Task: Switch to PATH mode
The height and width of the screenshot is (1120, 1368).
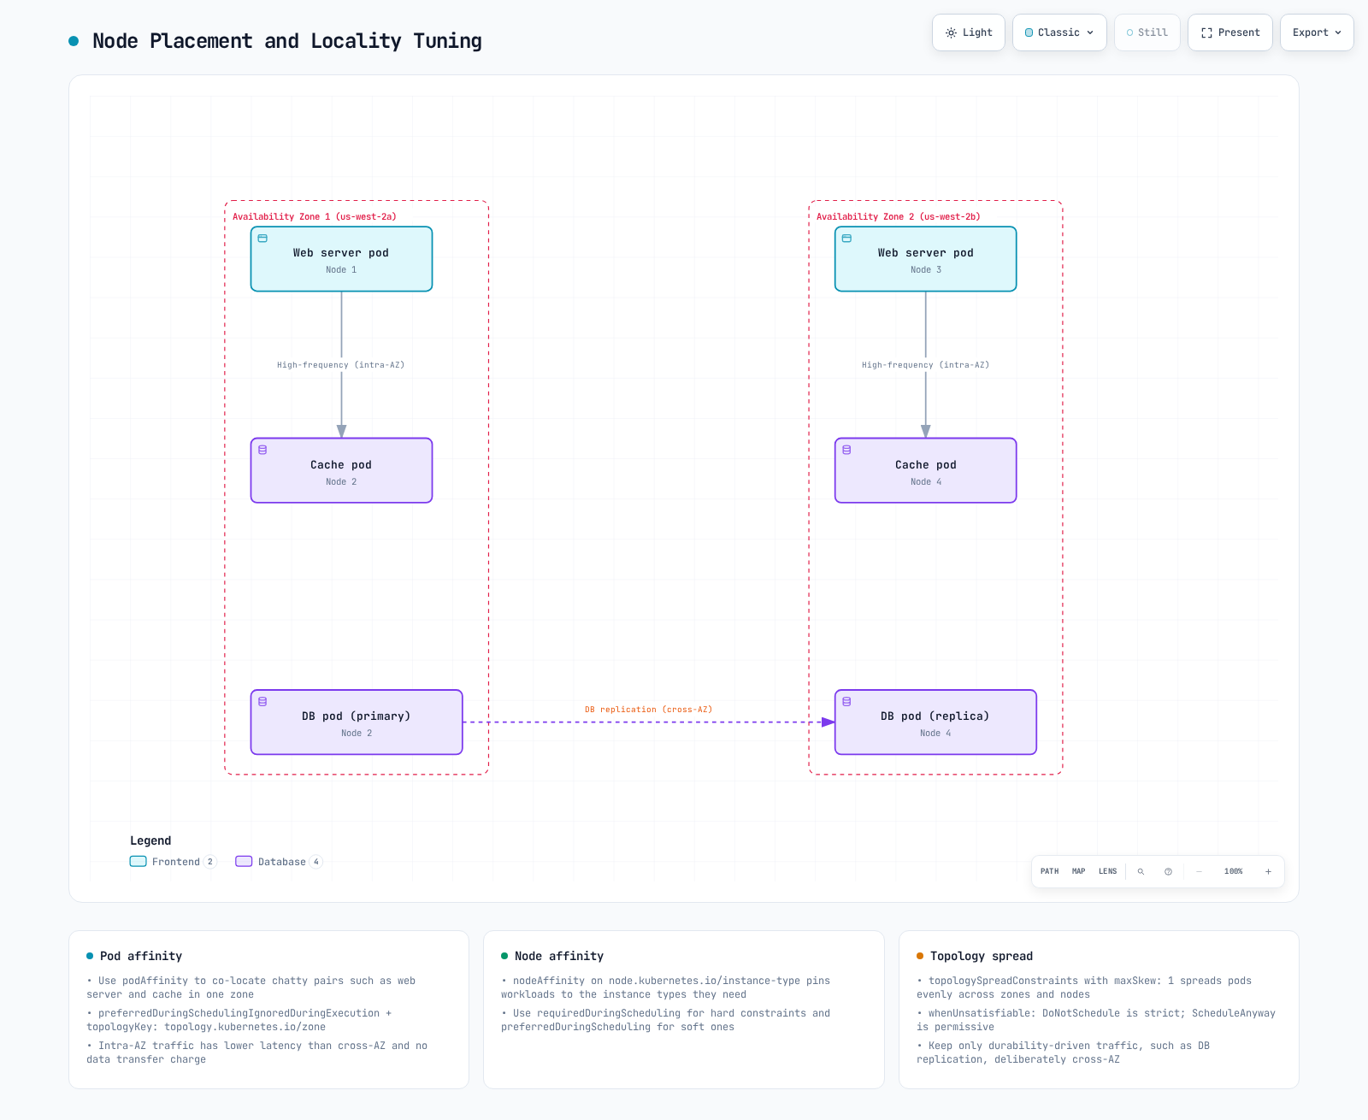Action: tap(1049, 871)
